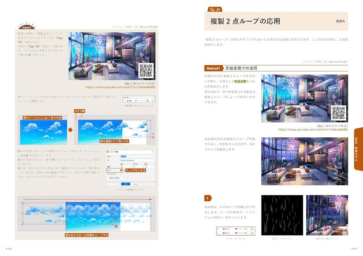Click the Cancel button in parameter dialog
This screenshot has height=256, width=363.
coord(136,184)
